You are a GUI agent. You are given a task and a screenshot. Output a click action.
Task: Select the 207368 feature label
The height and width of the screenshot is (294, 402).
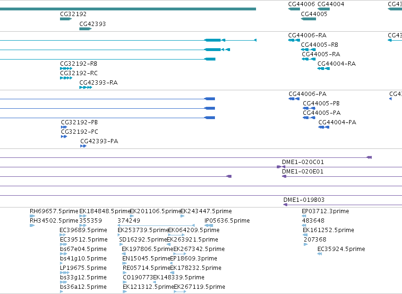(x=315, y=240)
